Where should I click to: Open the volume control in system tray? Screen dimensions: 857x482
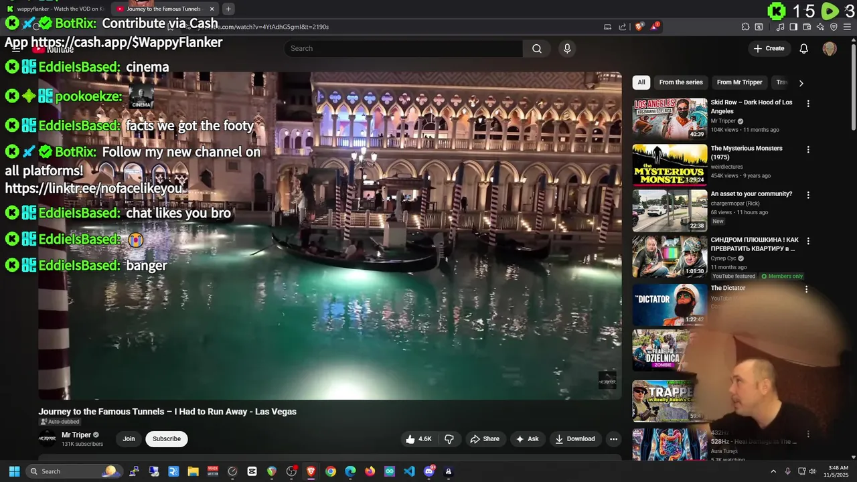pyautogui.click(x=813, y=471)
